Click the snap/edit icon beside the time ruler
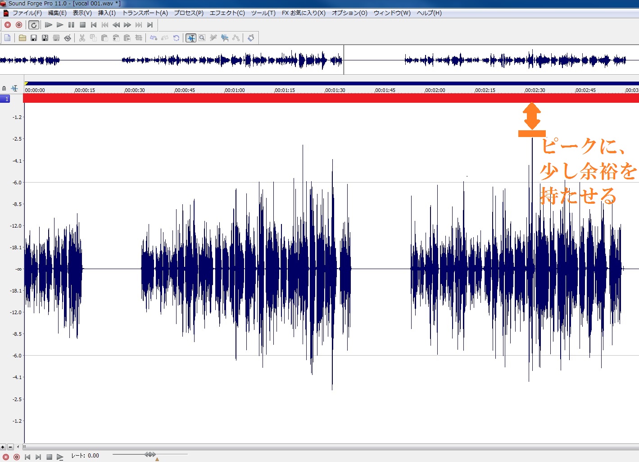The width and height of the screenshot is (639, 462). (x=14, y=88)
